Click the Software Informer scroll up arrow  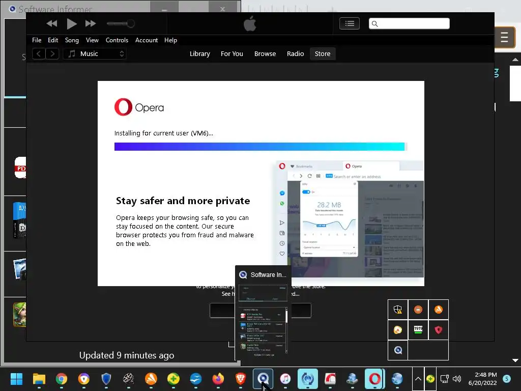pyautogui.click(x=515, y=60)
